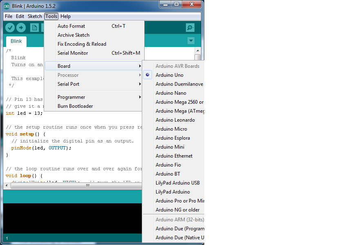Choose Arduino BT board
This screenshot has height=245, width=353.
174,174
